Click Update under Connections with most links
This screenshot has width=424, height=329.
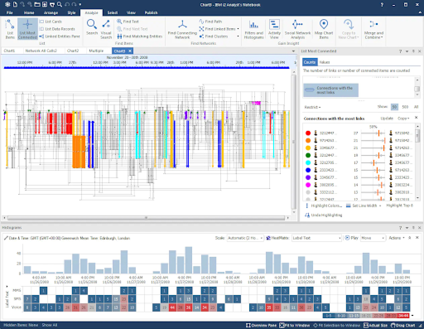[x=386, y=118]
